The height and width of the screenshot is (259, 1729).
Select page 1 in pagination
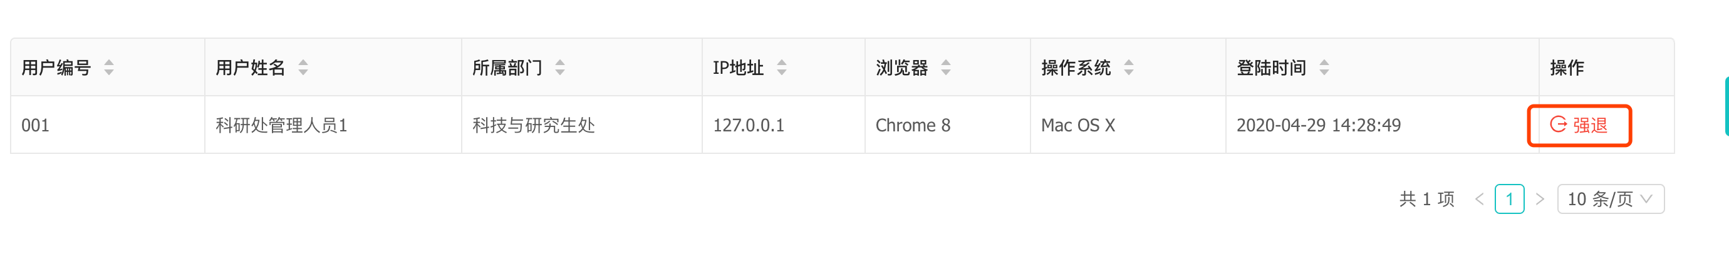(x=1510, y=200)
